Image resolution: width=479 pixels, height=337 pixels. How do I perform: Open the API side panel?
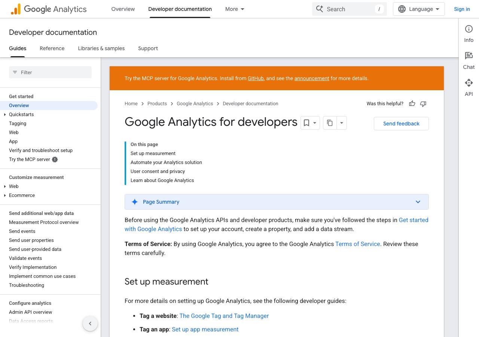click(x=469, y=88)
